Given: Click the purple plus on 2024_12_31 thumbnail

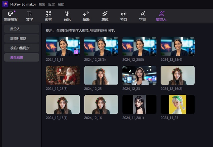Looking at the screenshot, I should (x=76, y=52).
